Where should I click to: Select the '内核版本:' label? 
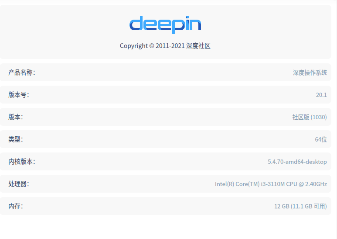[22, 162]
